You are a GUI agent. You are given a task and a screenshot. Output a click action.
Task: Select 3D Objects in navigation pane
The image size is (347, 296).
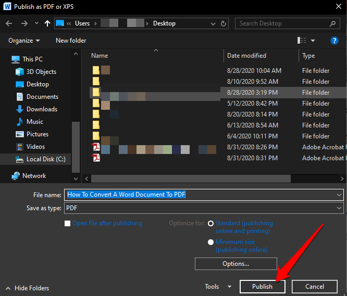pos(41,72)
